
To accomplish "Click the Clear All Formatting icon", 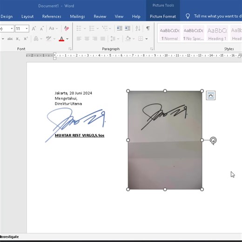I will coord(67,28).
